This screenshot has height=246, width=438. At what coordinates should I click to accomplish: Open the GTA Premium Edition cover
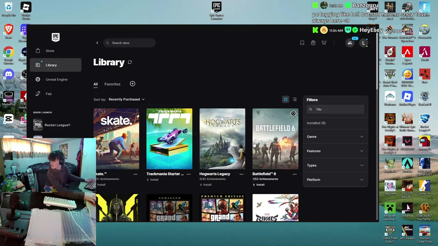coord(222,208)
